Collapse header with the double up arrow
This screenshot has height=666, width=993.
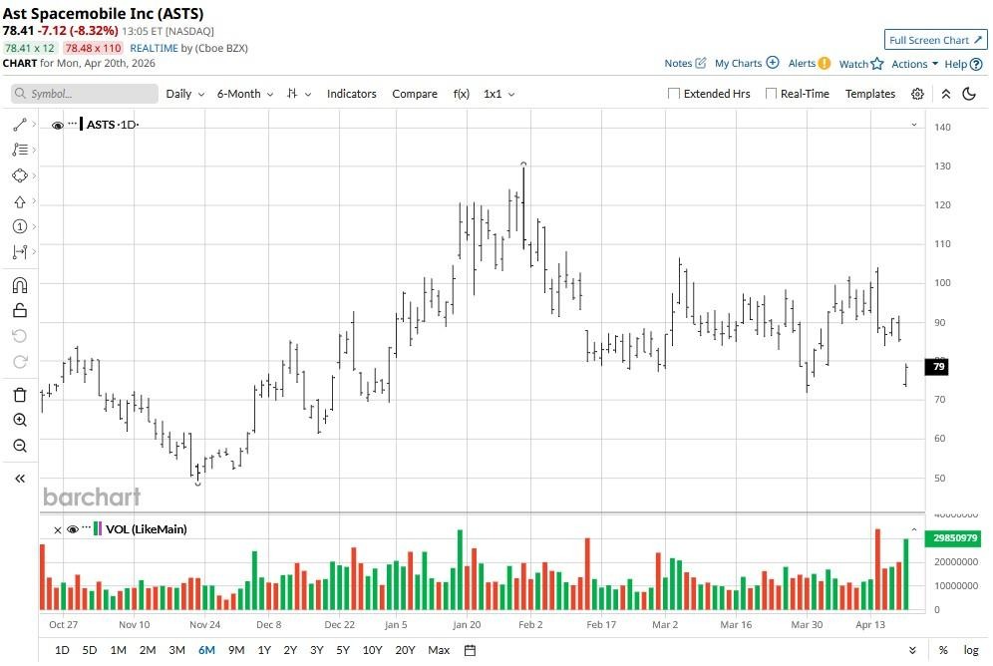pos(945,94)
